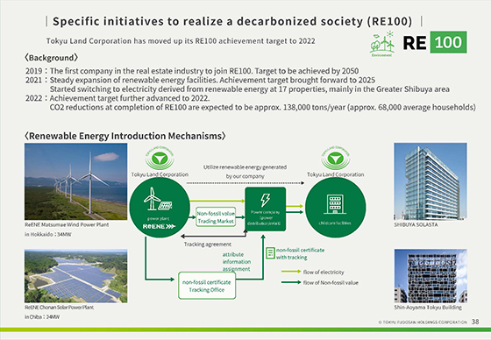Click the 'childcare facilities' label
Screen dimensions: 491x340
(335, 223)
